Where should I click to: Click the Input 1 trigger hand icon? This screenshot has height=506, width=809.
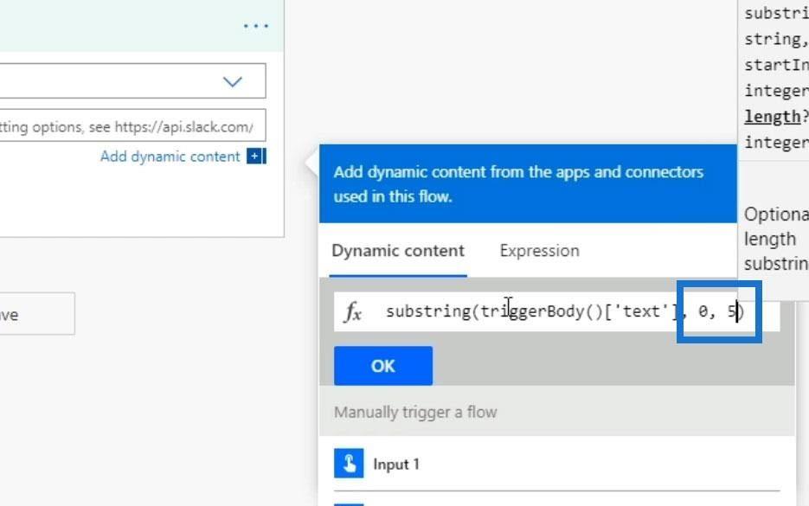349,464
